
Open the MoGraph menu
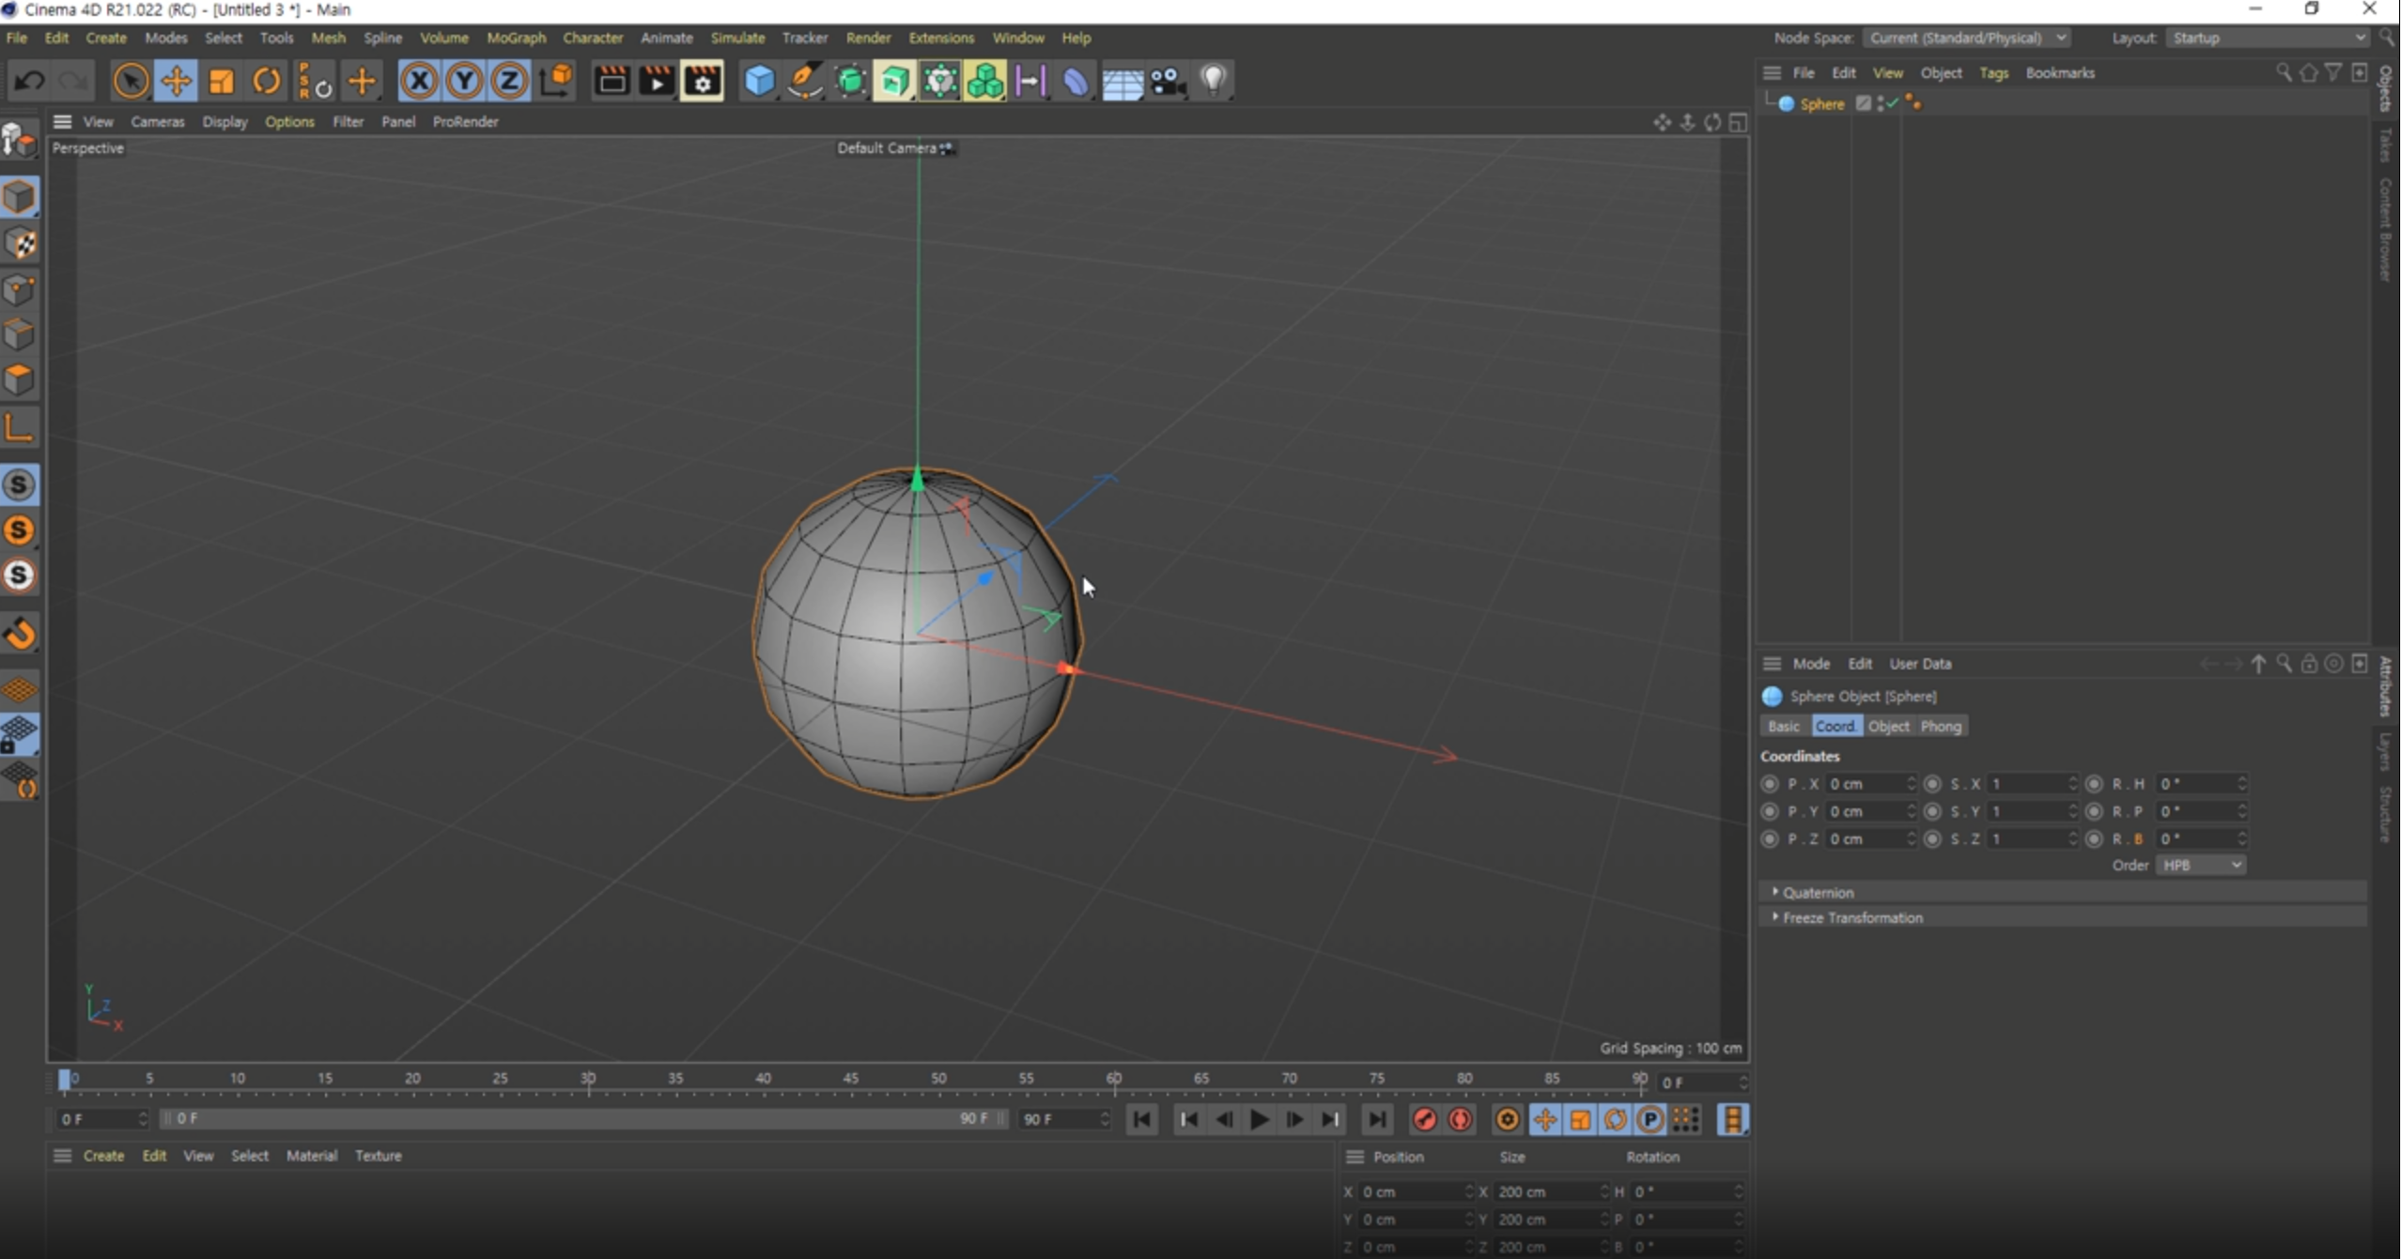516,38
